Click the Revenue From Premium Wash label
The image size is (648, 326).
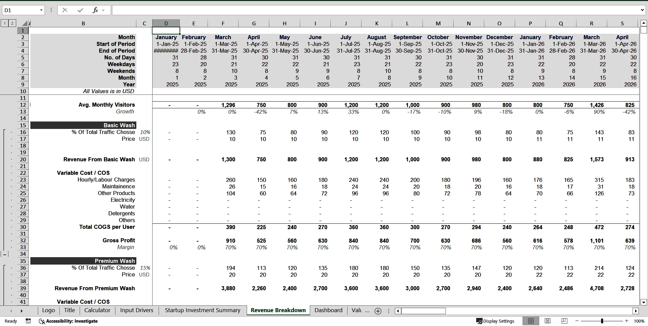[x=95, y=289]
